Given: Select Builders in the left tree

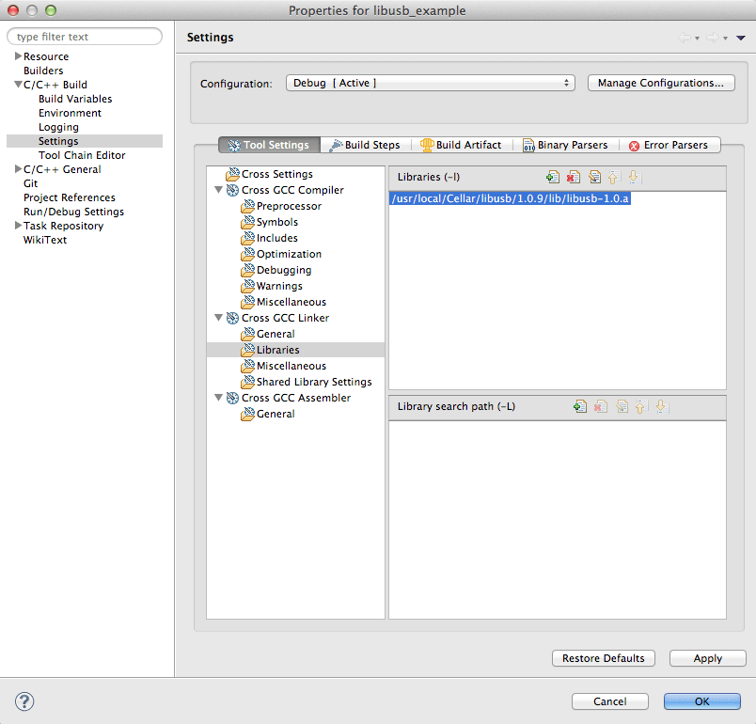Looking at the screenshot, I should pyautogui.click(x=43, y=71).
